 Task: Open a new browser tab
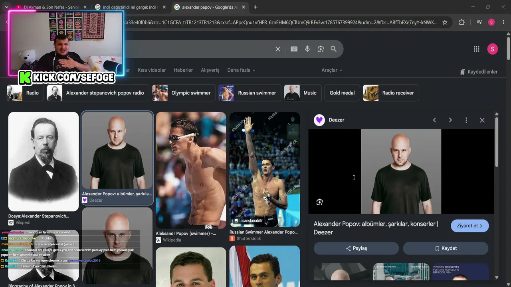coord(256,7)
